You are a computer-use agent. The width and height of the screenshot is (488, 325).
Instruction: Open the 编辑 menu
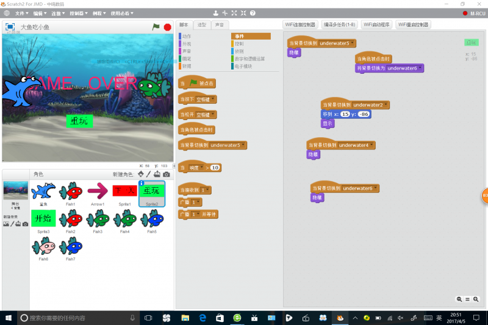coord(40,13)
